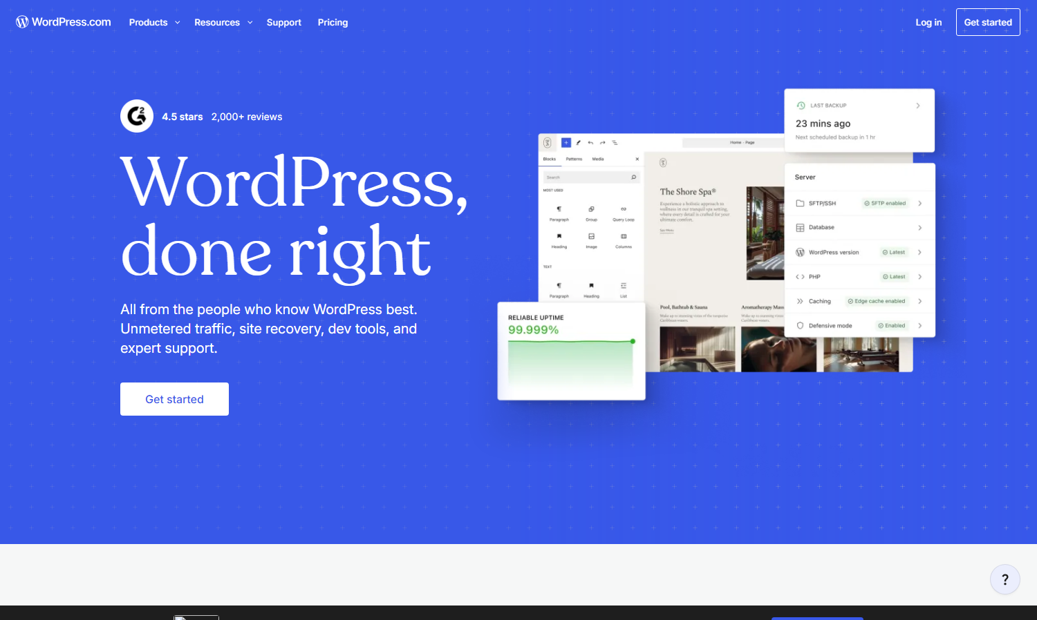Click Get started in the top navigation
Viewport: 1037px width, 620px height.
988,22
